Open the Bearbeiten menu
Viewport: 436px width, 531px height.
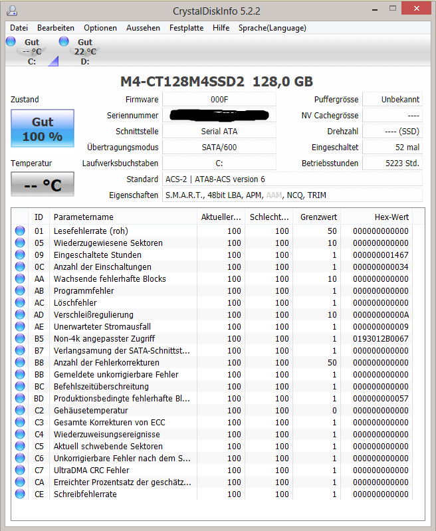[56, 28]
